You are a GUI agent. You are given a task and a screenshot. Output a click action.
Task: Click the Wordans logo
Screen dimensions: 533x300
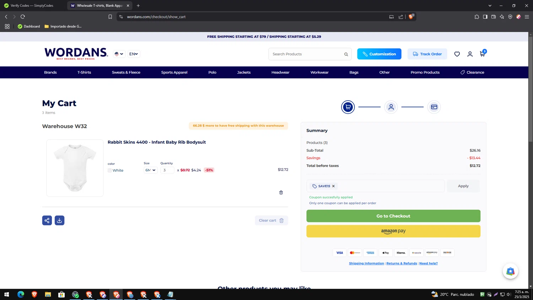click(76, 54)
